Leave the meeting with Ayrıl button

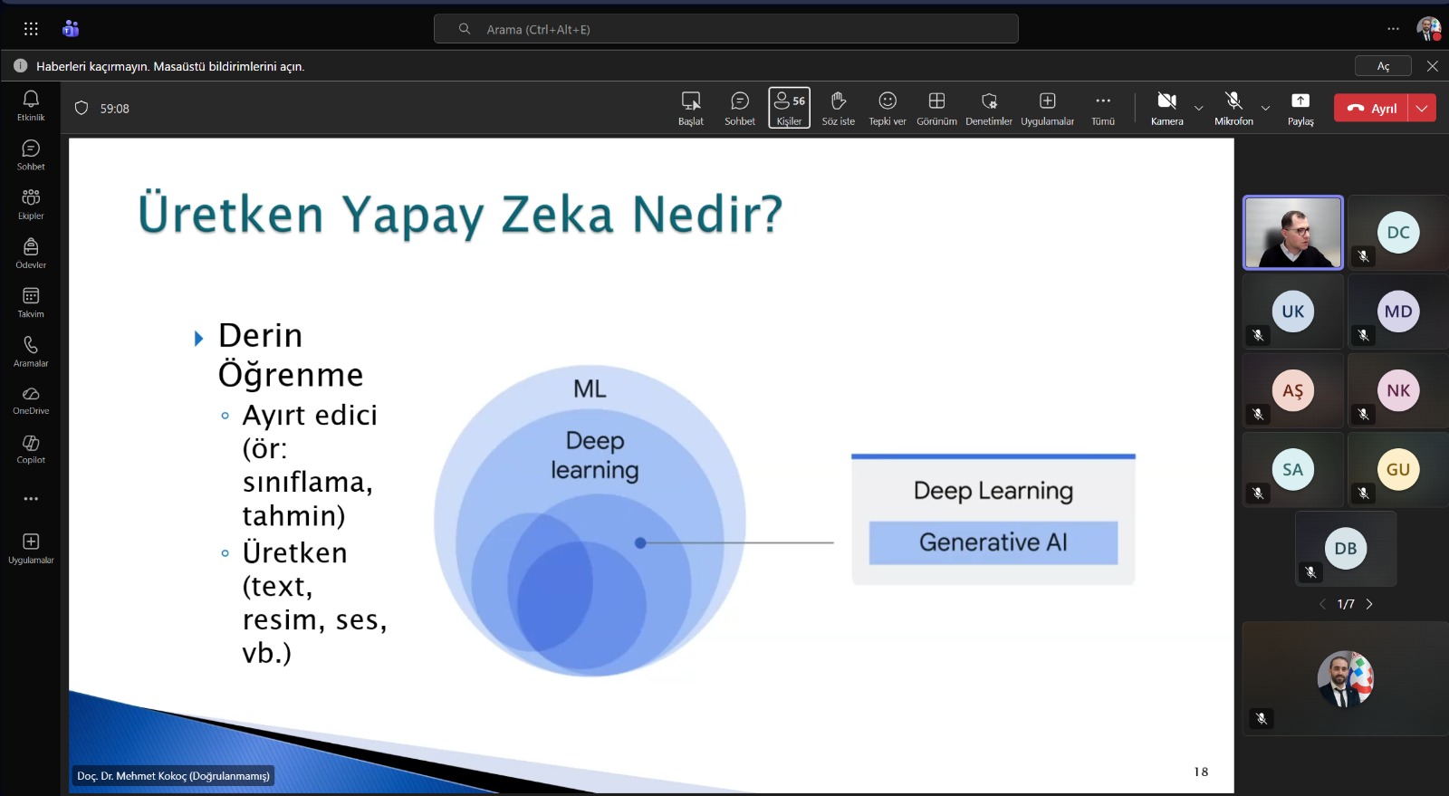point(1372,108)
